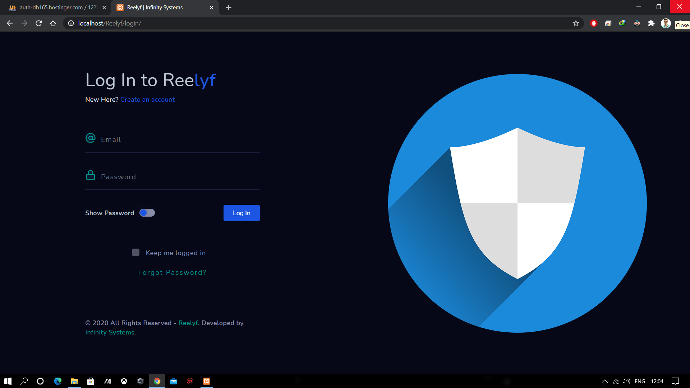
Task: Check the Keep me logged in checkbox
Action: tap(135, 253)
